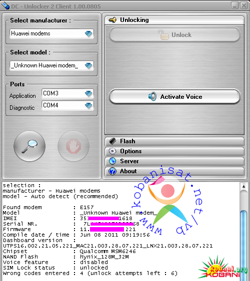Open the manufacturer dropdown arrow

point(88,33)
